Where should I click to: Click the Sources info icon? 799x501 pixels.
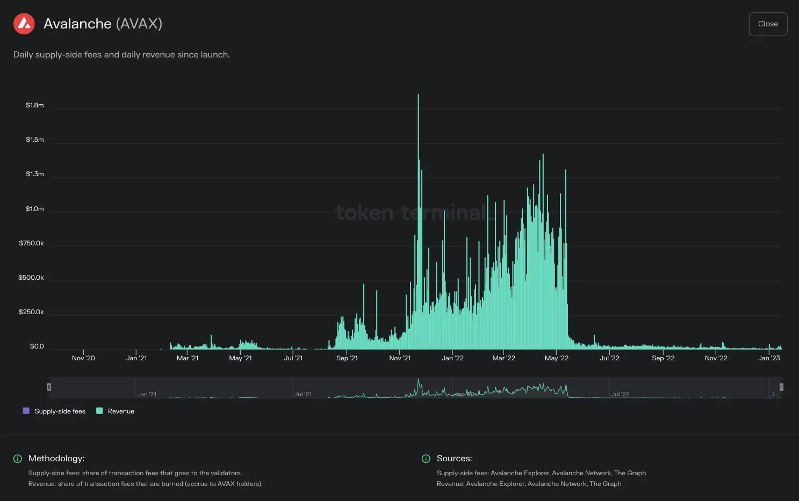click(426, 459)
